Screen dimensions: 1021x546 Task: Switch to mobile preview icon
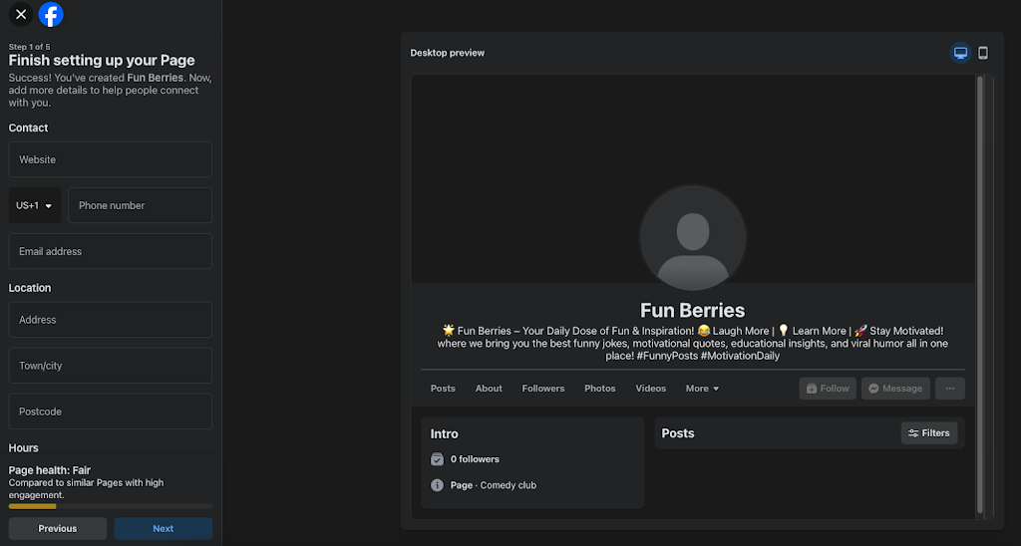[x=983, y=53]
